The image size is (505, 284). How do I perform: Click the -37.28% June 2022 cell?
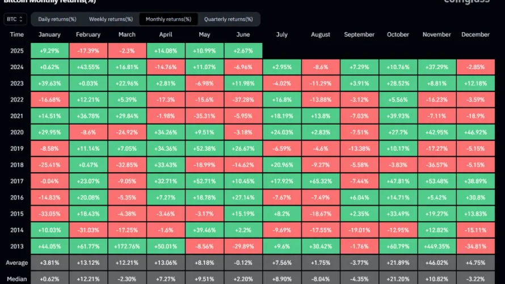coord(243,100)
